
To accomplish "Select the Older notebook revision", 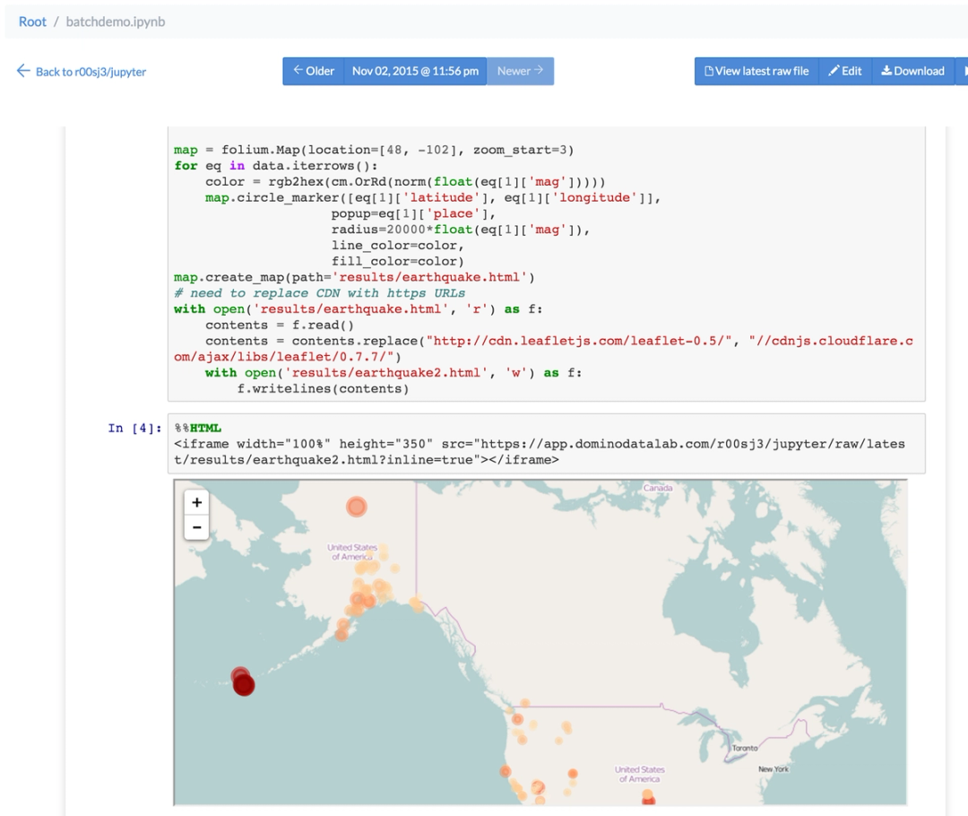I will click(x=313, y=71).
